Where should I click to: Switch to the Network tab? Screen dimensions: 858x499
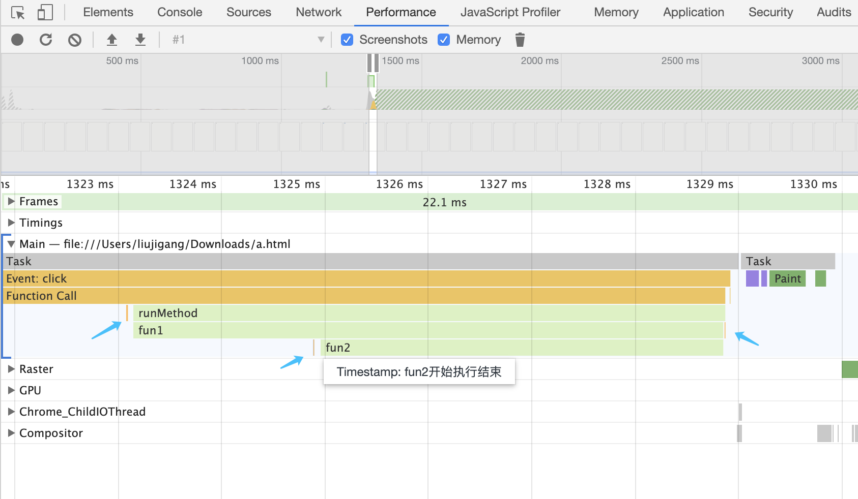point(319,12)
